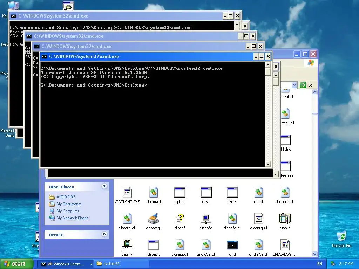Go to My Documents link
The width and height of the screenshot is (359, 269).
click(x=69, y=204)
